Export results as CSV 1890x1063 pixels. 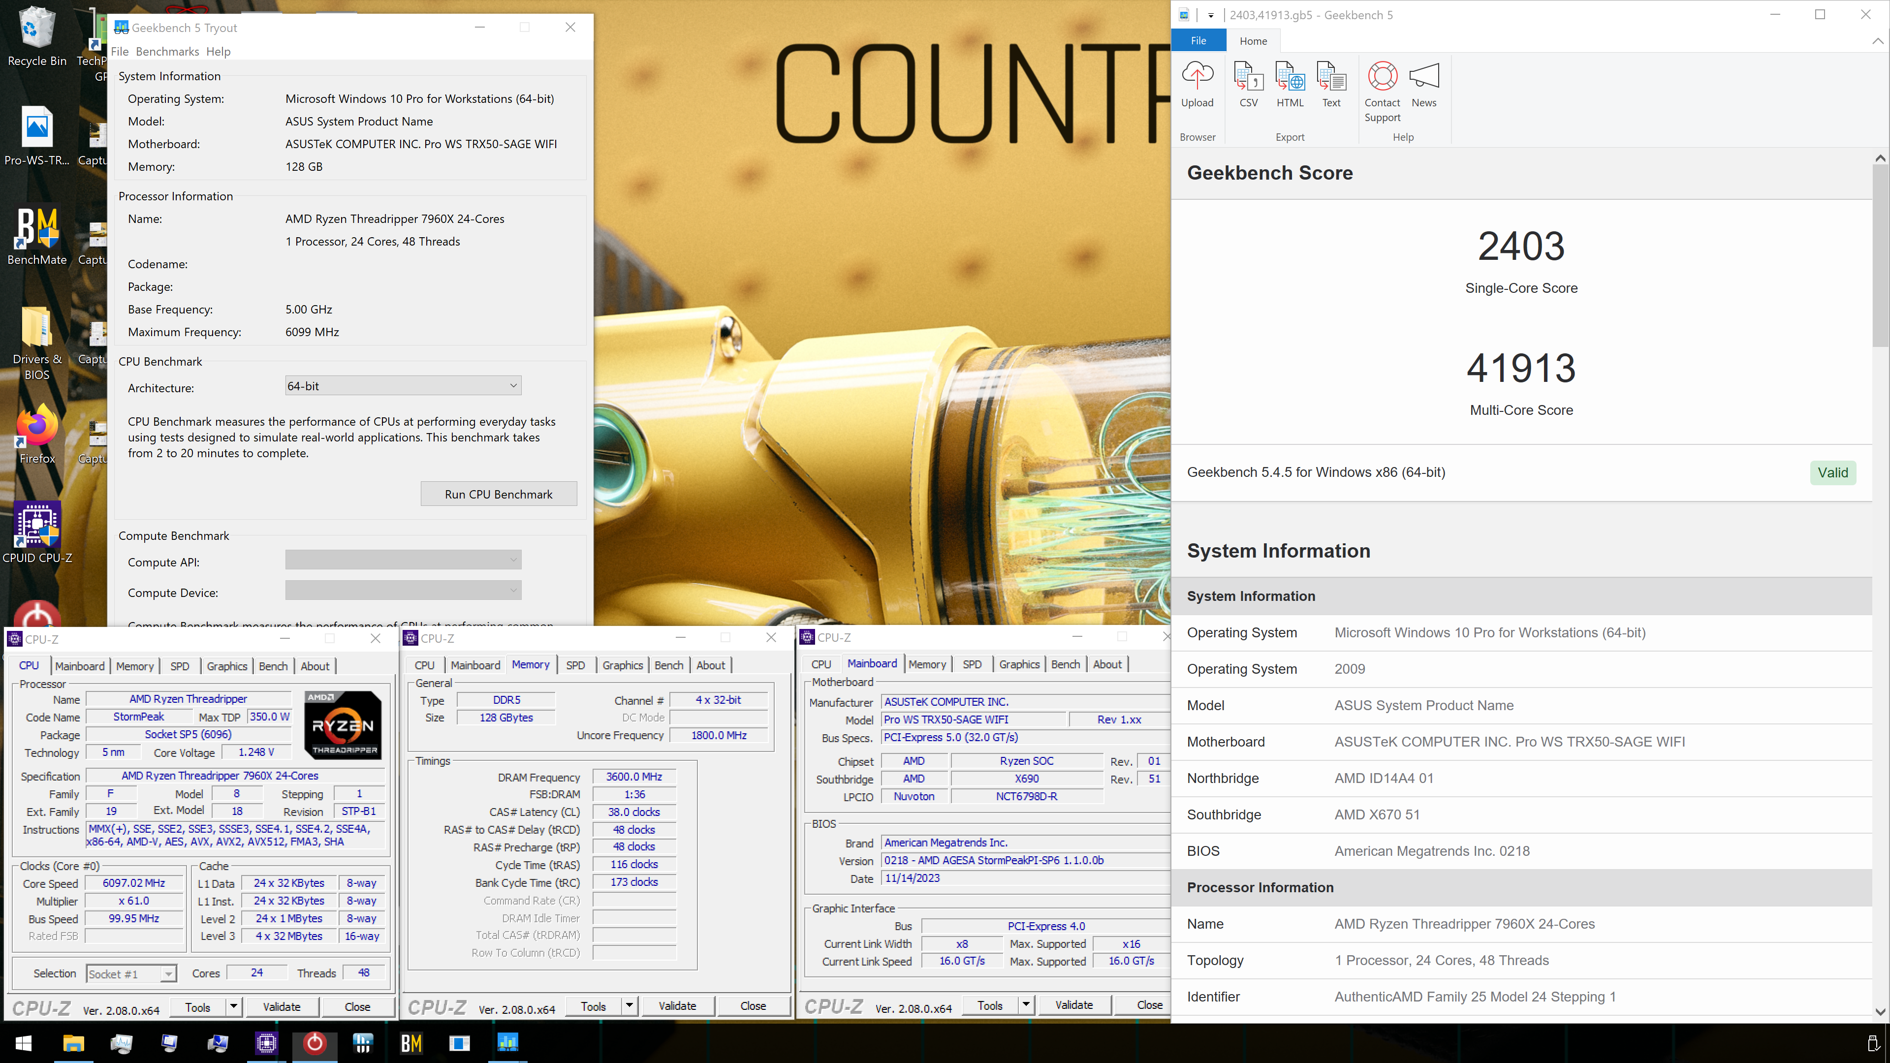(x=1248, y=84)
